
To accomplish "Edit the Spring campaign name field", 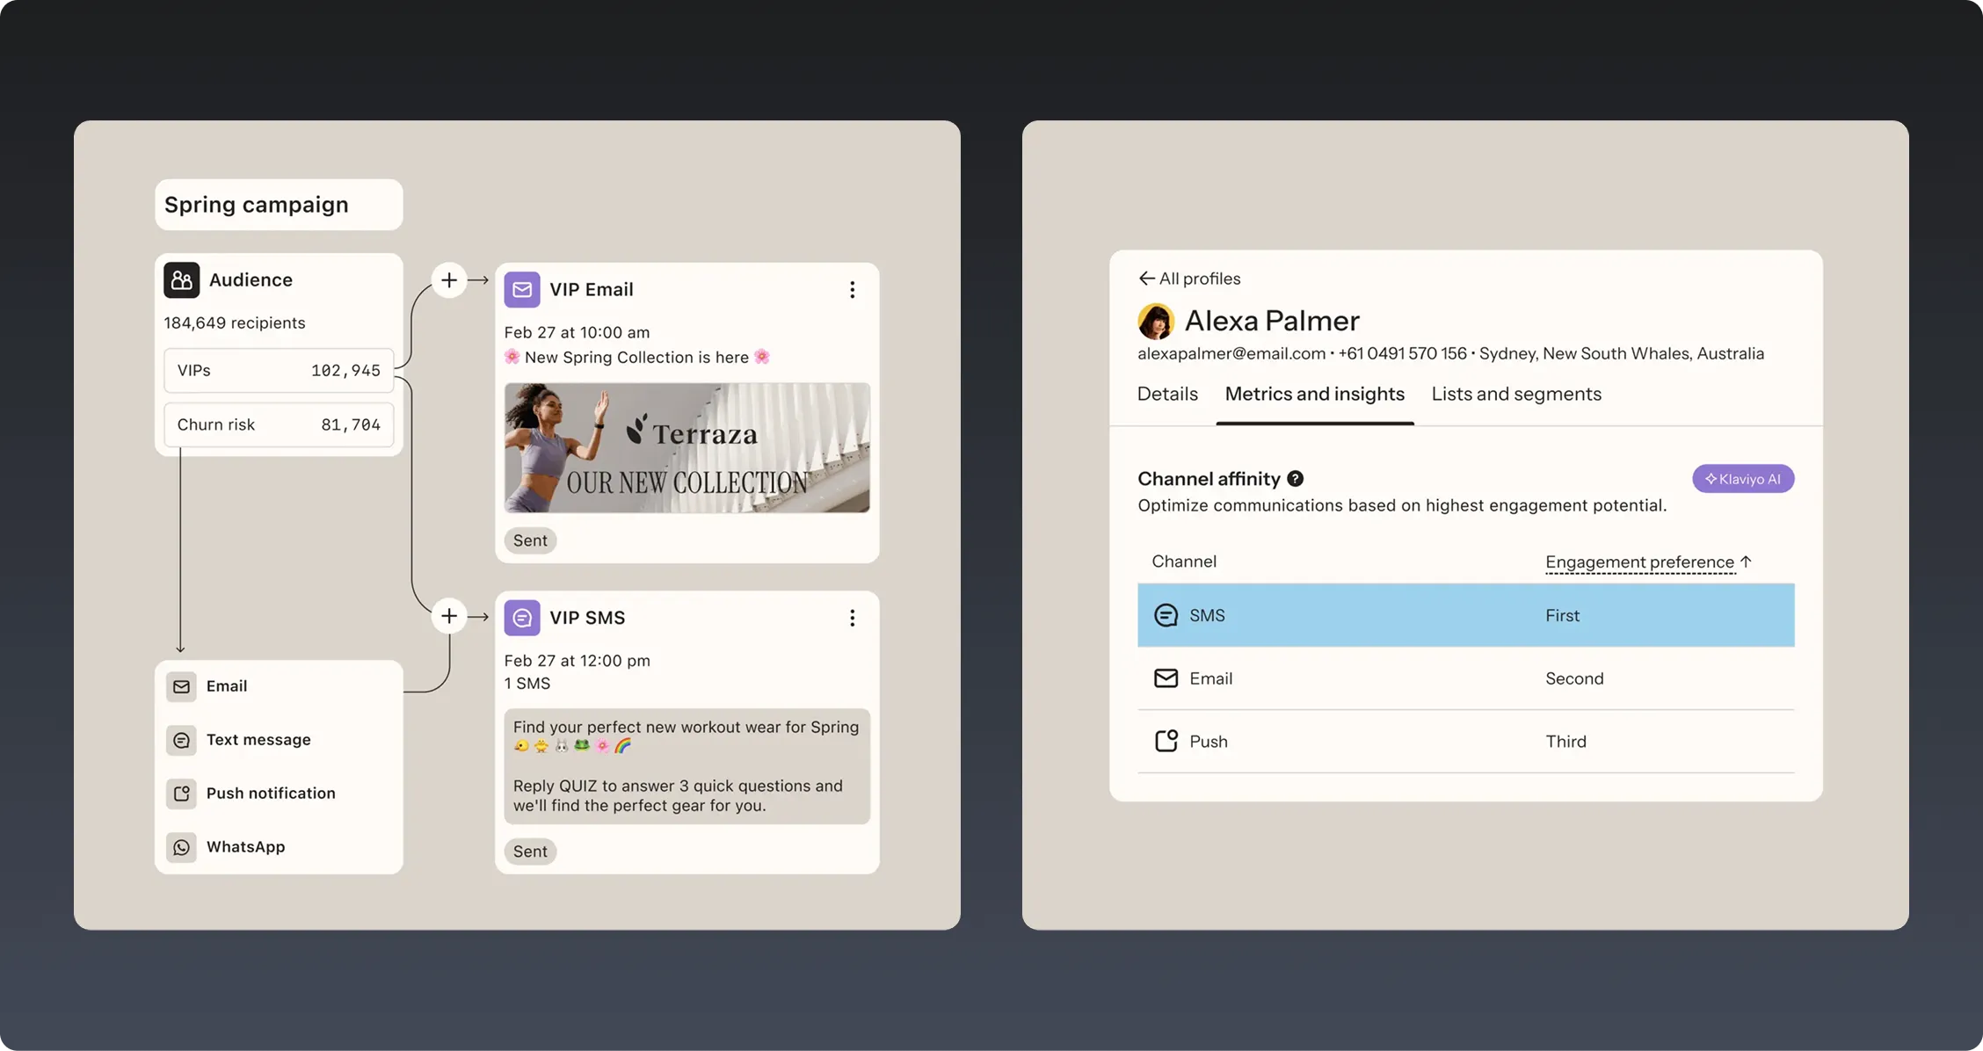I will [x=278, y=205].
